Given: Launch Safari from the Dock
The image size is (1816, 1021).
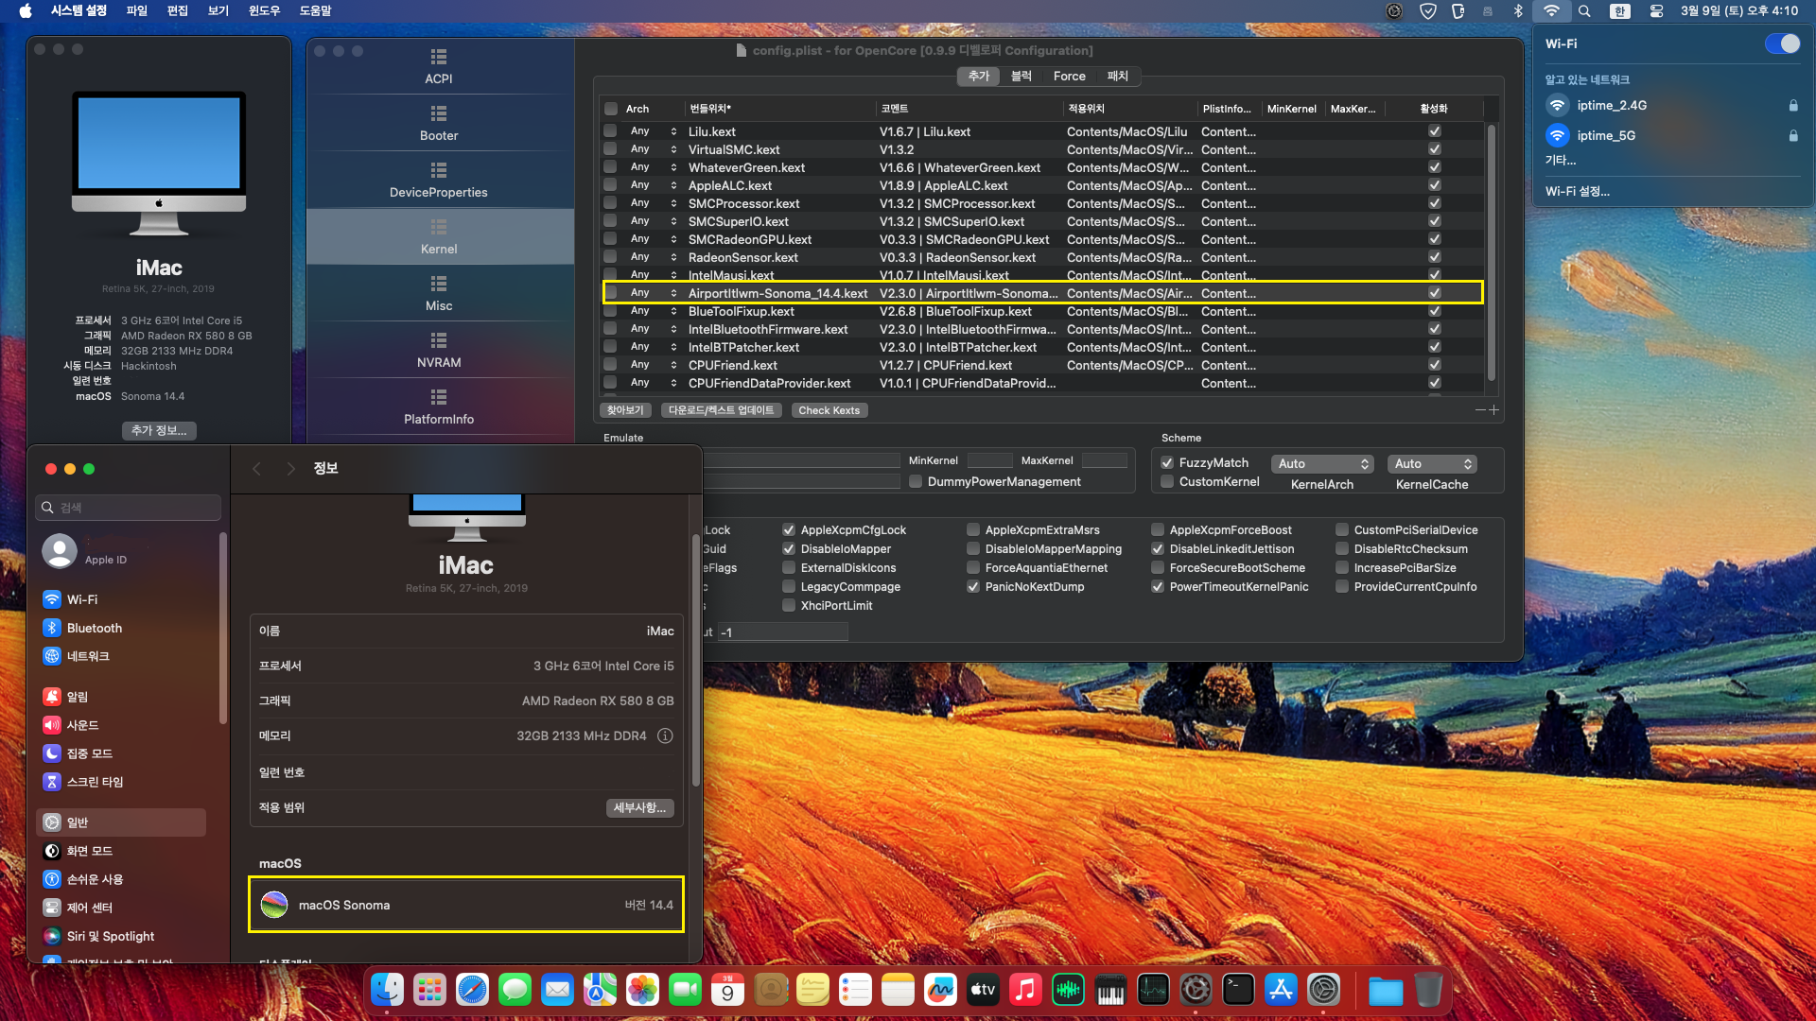Looking at the screenshot, I should (x=472, y=990).
